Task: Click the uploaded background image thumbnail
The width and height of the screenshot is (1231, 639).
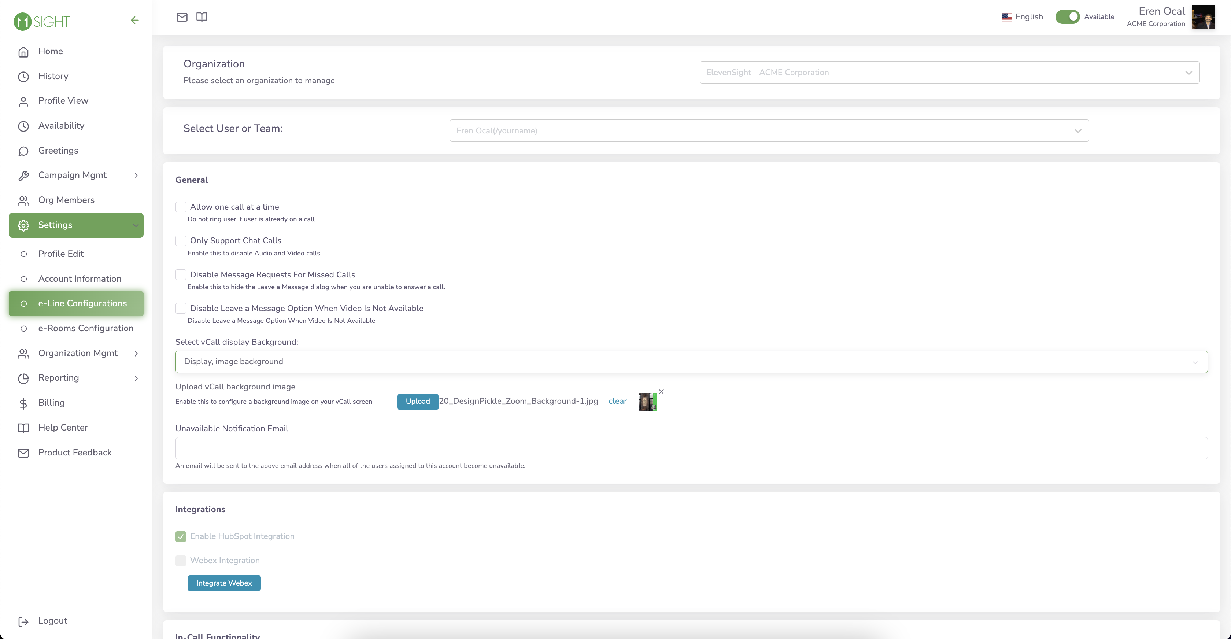Action: [648, 402]
